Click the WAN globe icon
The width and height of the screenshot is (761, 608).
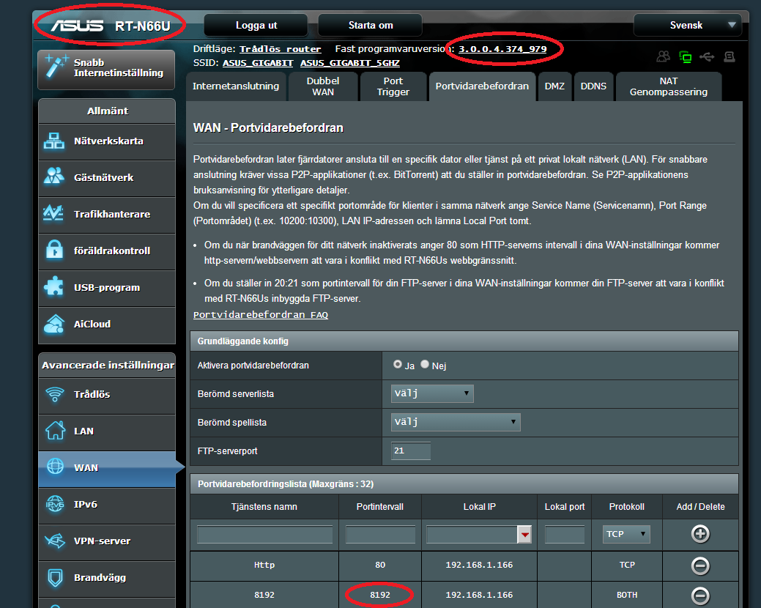click(56, 467)
